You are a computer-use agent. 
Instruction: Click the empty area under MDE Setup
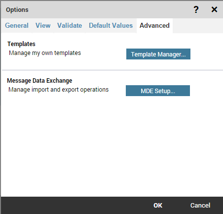[x=112, y=145]
